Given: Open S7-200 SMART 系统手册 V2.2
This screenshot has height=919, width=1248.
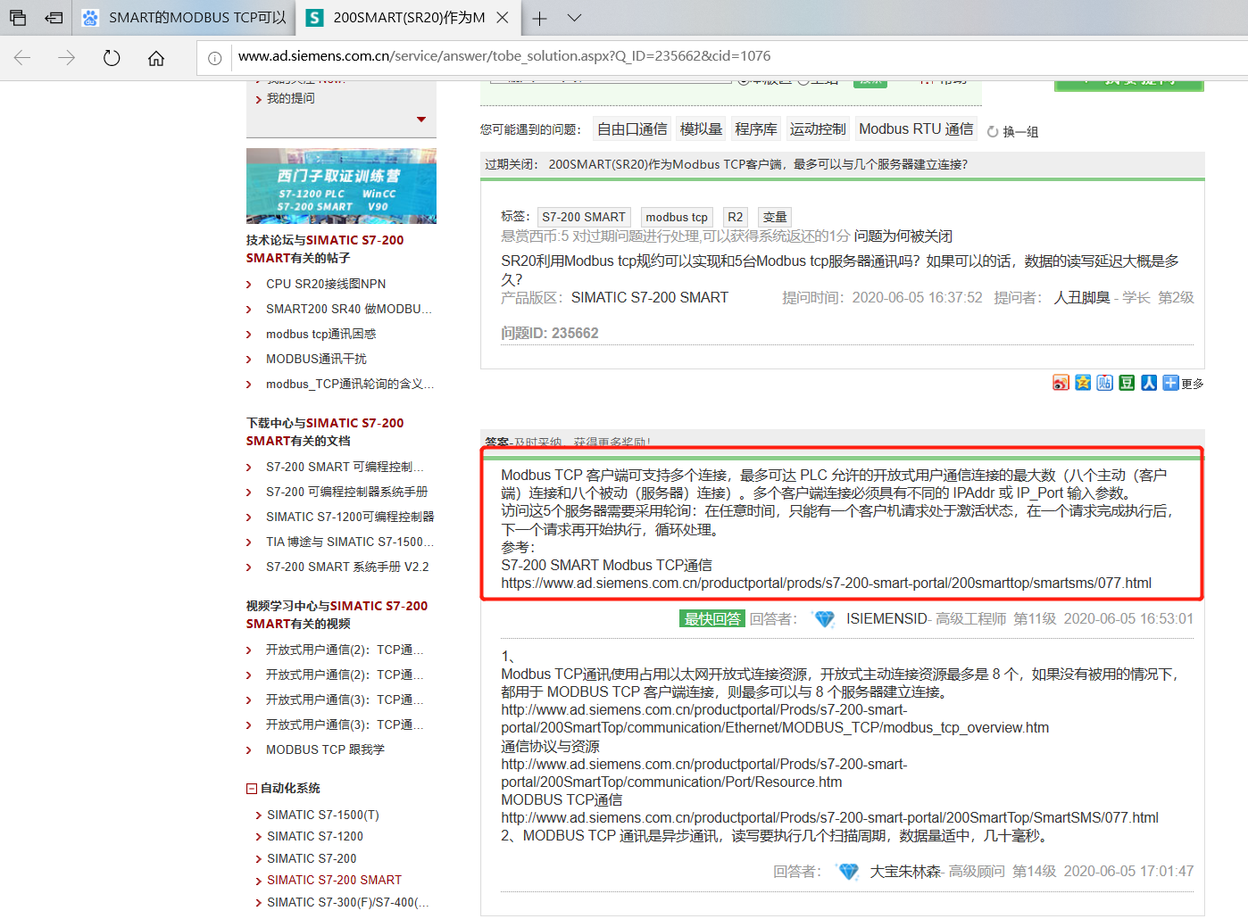Looking at the screenshot, I should pyautogui.click(x=347, y=567).
